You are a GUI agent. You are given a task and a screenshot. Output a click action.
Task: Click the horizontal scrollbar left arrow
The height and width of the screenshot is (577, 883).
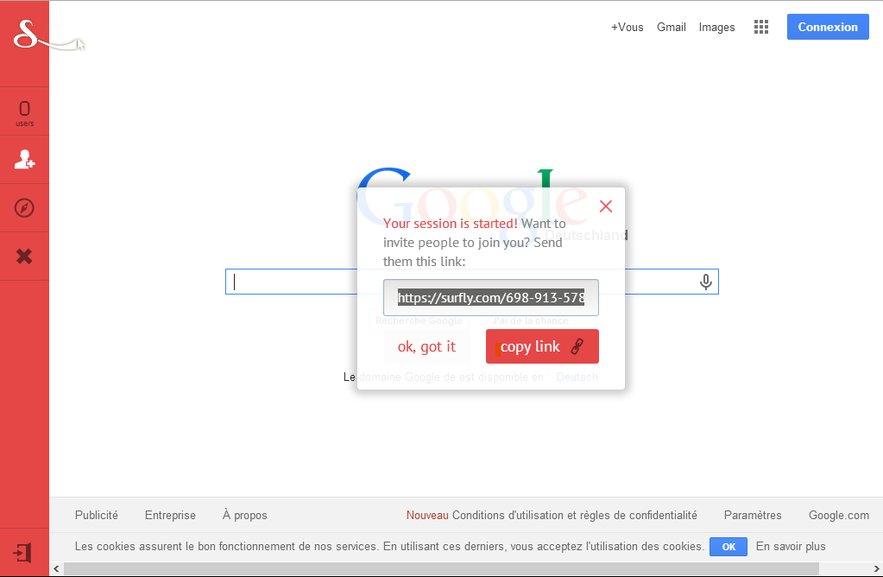click(x=56, y=569)
